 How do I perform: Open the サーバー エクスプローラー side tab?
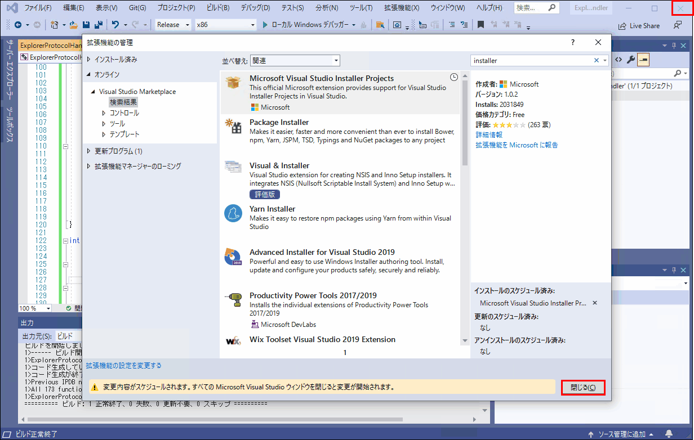coord(9,69)
